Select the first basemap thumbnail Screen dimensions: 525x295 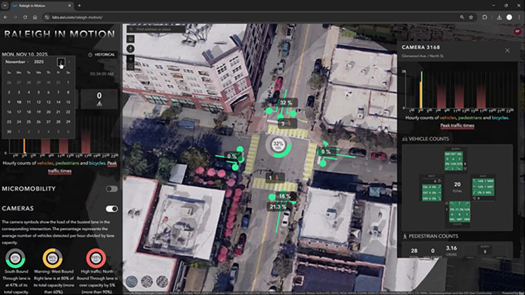132,282
